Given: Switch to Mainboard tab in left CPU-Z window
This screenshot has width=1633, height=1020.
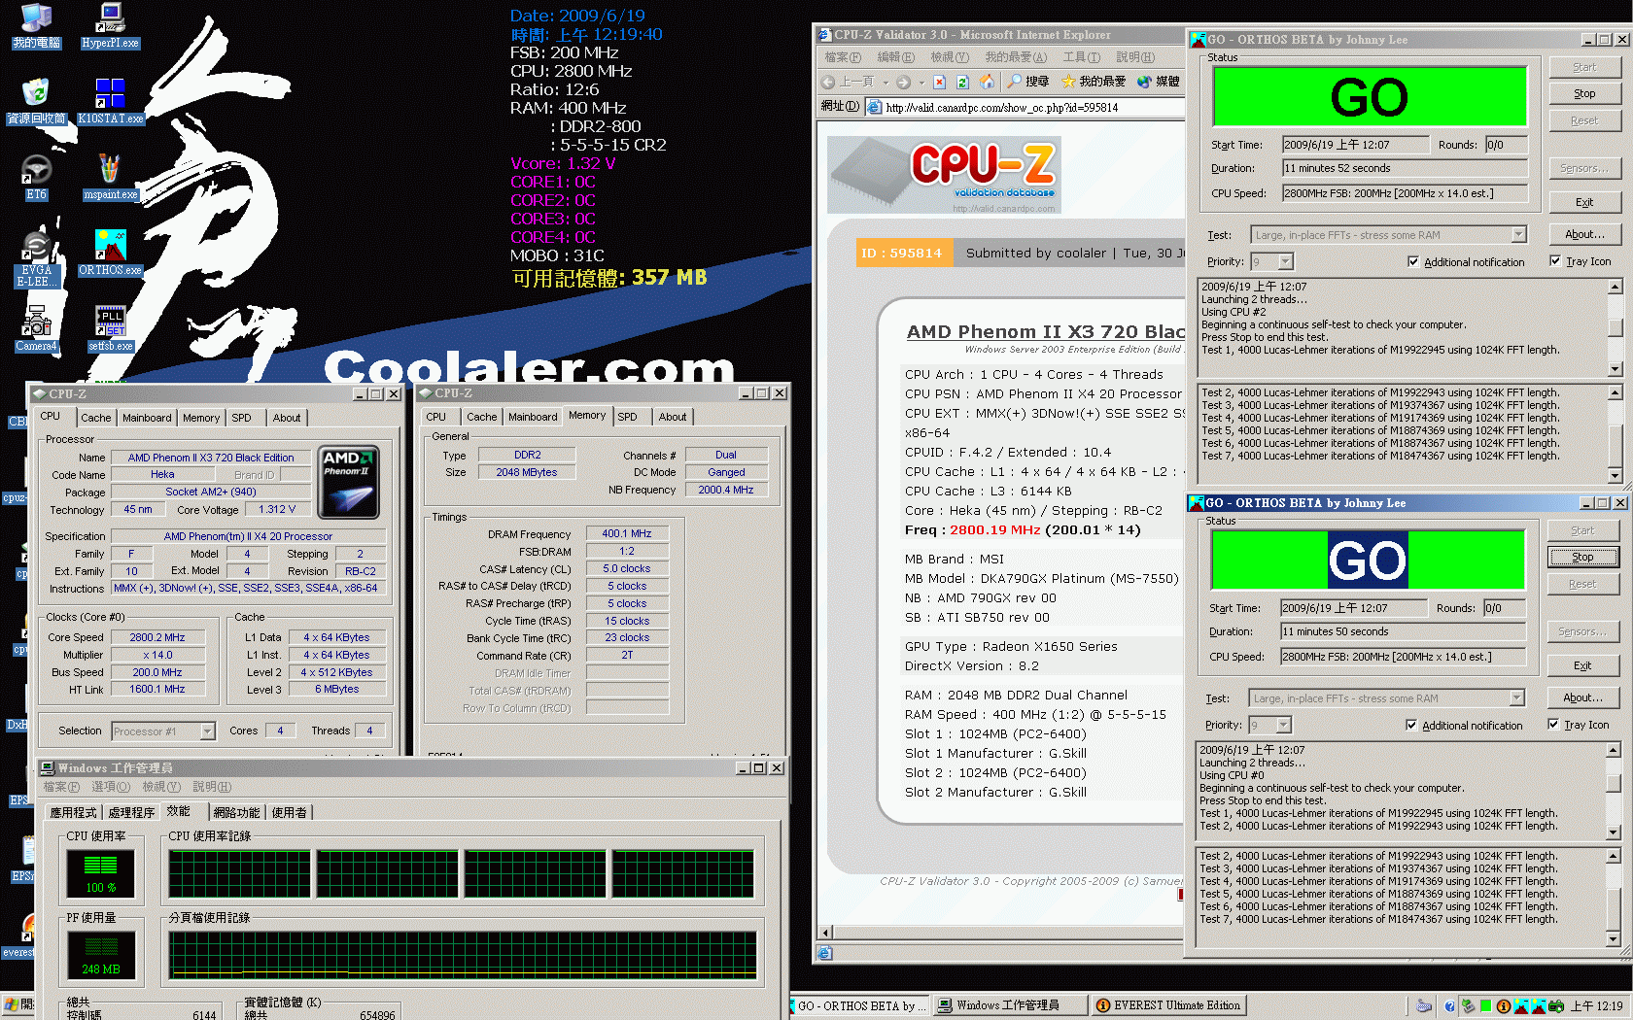Looking at the screenshot, I should pyautogui.click(x=147, y=418).
